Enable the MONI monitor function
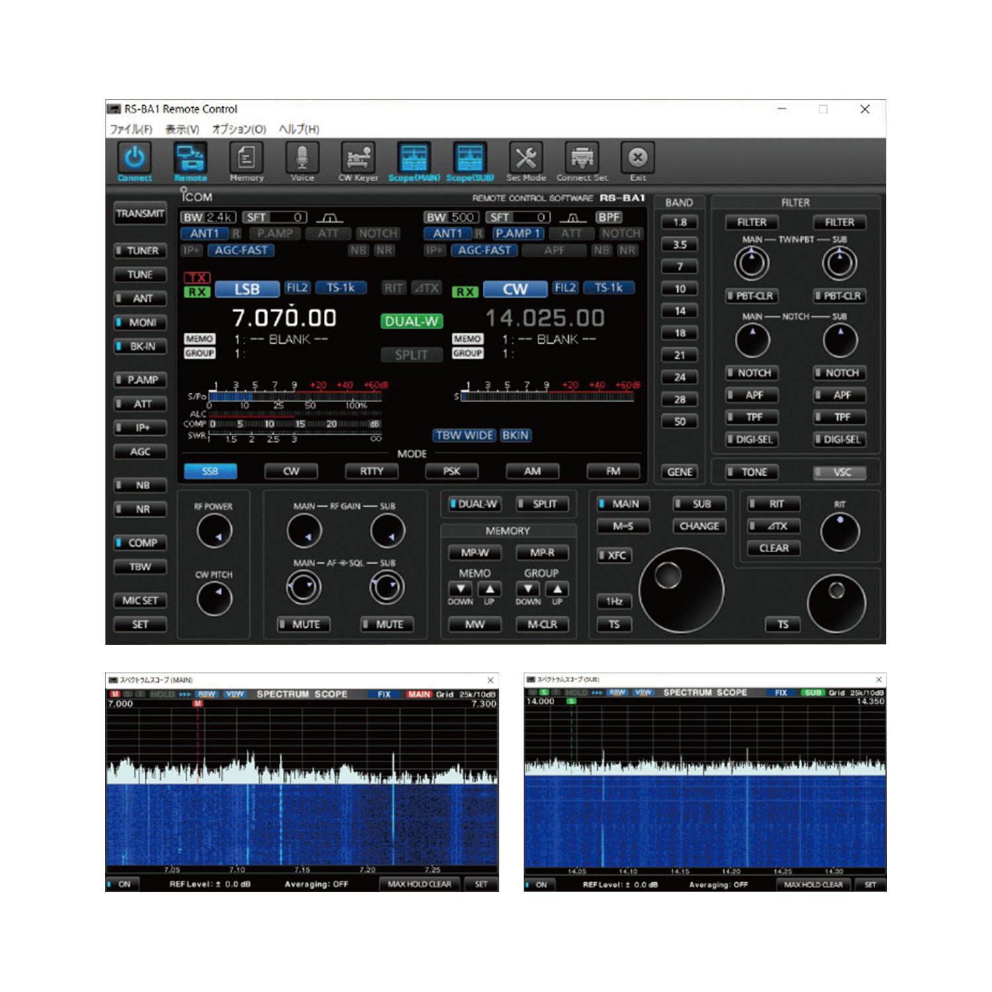The width and height of the screenshot is (992, 992). point(140,322)
